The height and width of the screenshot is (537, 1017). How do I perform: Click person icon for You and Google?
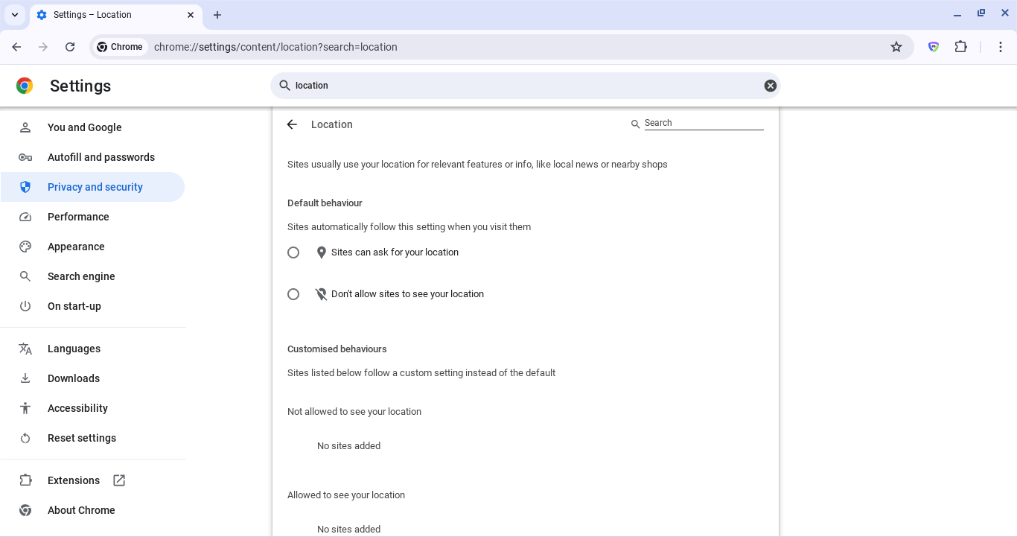coord(25,127)
